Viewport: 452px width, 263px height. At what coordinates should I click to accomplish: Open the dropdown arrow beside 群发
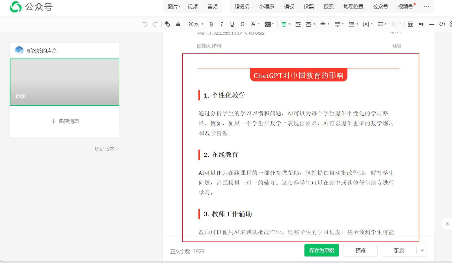422,250
